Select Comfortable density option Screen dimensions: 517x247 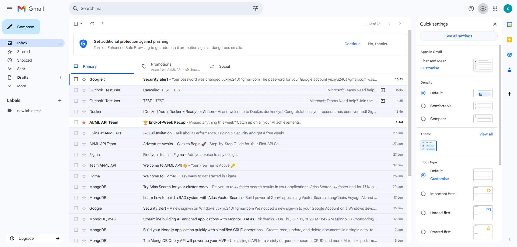(423, 106)
